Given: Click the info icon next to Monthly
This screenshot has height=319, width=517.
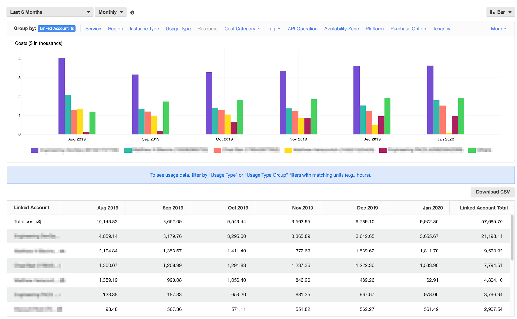Looking at the screenshot, I should pos(132,13).
